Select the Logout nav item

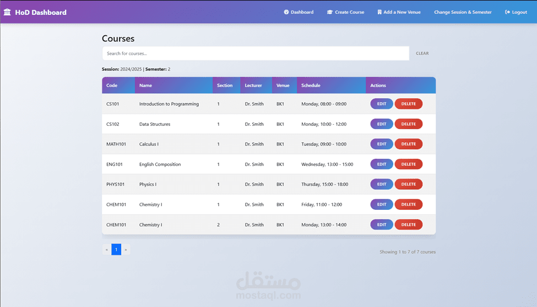pyautogui.click(x=516, y=12)
